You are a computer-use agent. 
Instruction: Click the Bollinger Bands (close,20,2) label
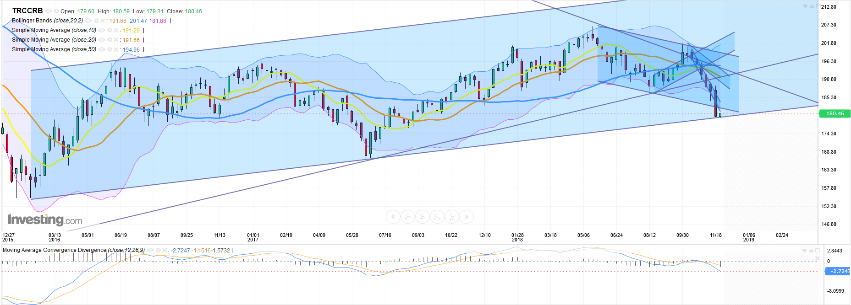[47, 21]
